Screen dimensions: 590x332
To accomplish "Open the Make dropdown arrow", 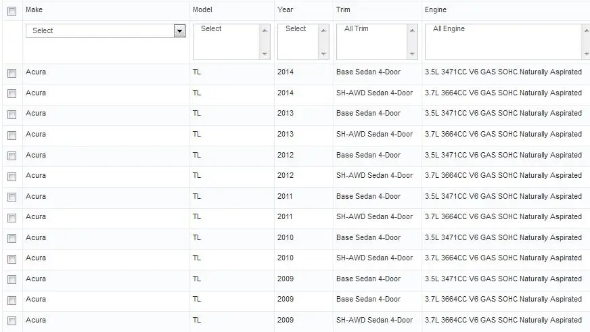I will (x=179, y=31).
